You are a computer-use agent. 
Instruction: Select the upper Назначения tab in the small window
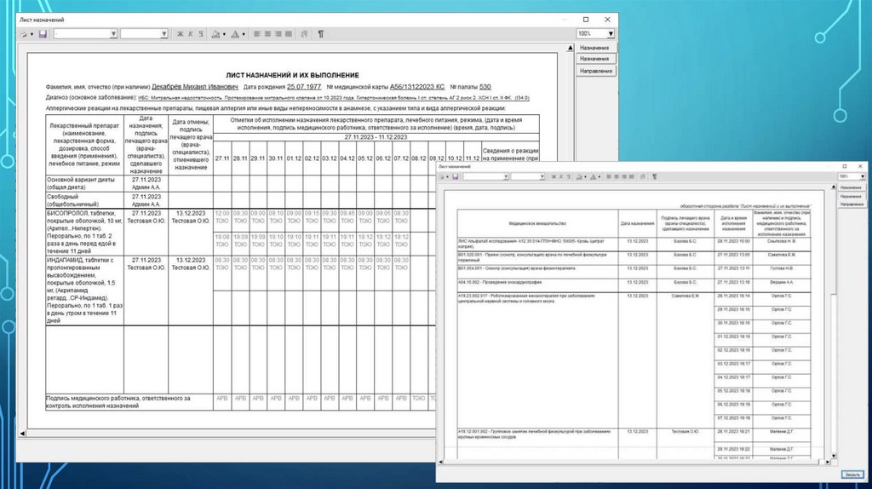pyautogui.click(x=851, y=187)
